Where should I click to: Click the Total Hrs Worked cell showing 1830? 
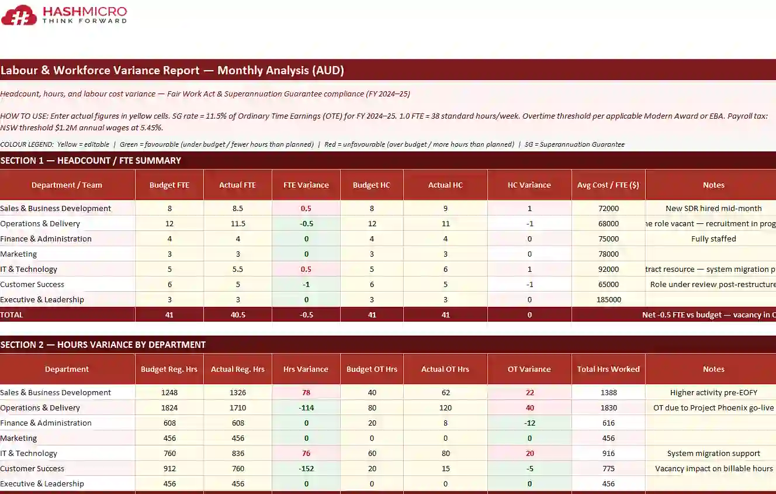pyautogui.click(x=608, y=408)
